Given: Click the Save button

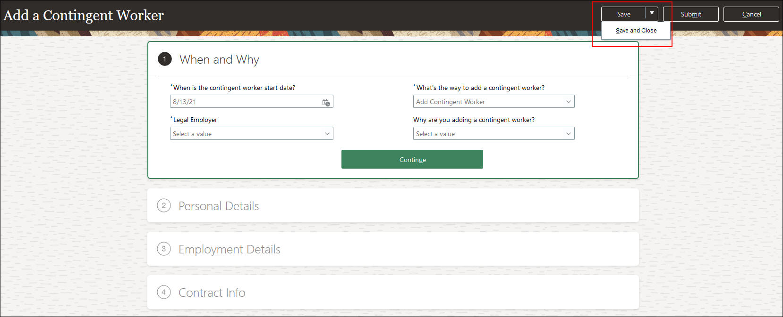Looking at the screenshot, I should [x=623, y=14].
